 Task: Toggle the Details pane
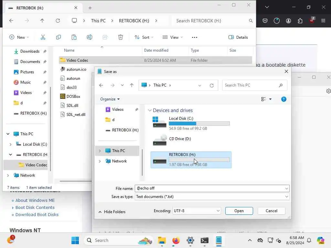[238, 37]
